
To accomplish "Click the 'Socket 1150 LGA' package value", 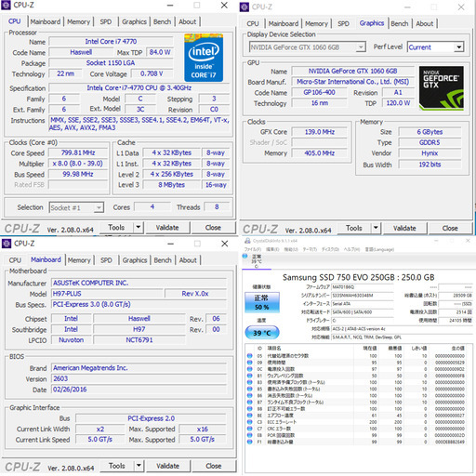I will click(111, 63).
